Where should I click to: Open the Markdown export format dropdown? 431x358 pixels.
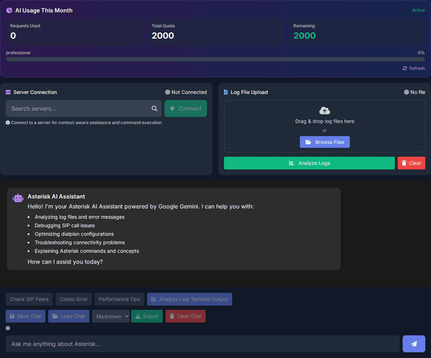coord(111,316)
